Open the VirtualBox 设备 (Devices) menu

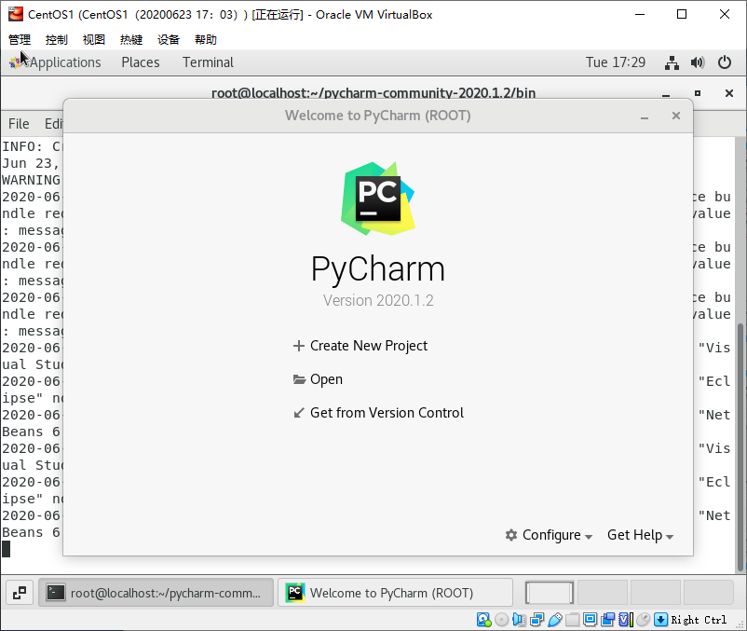click(x=169, y=40)
